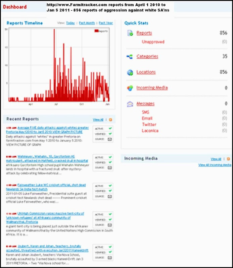The image size is (233, 268).
Task: Click source envelope icon for Wehmeyer report
Action: (x=110, y=168)
